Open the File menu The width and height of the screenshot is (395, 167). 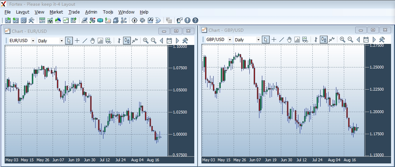click(x=8, y=12)
